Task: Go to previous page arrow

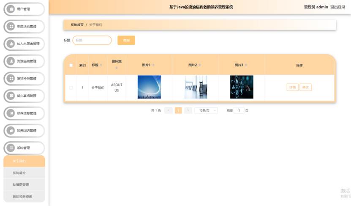Action: [169, 110]
